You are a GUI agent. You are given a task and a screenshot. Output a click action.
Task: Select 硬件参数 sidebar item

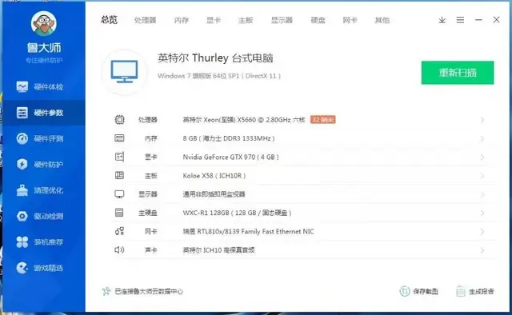coord(44,113)
